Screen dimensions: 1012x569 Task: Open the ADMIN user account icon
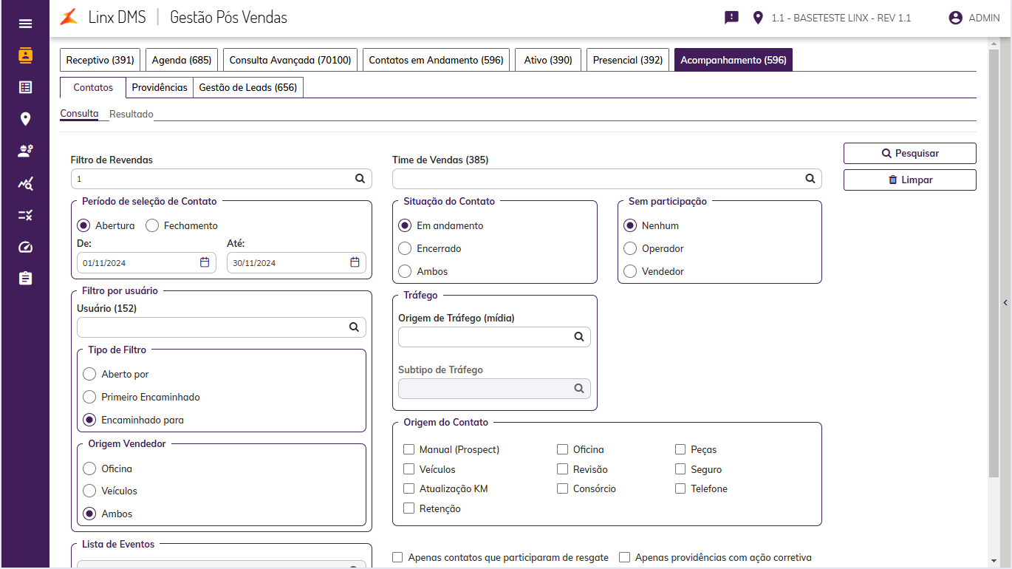tap(956, 18)
